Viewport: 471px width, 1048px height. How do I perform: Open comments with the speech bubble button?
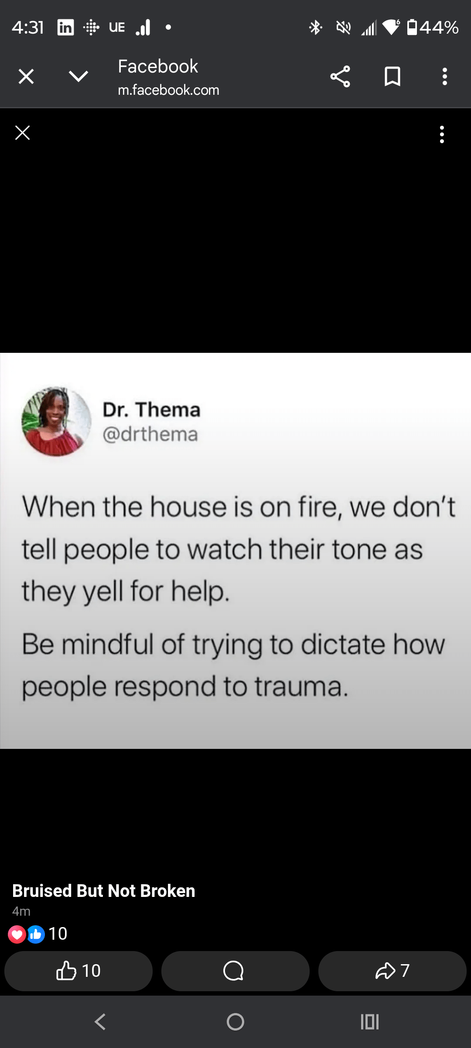[235, 971]
